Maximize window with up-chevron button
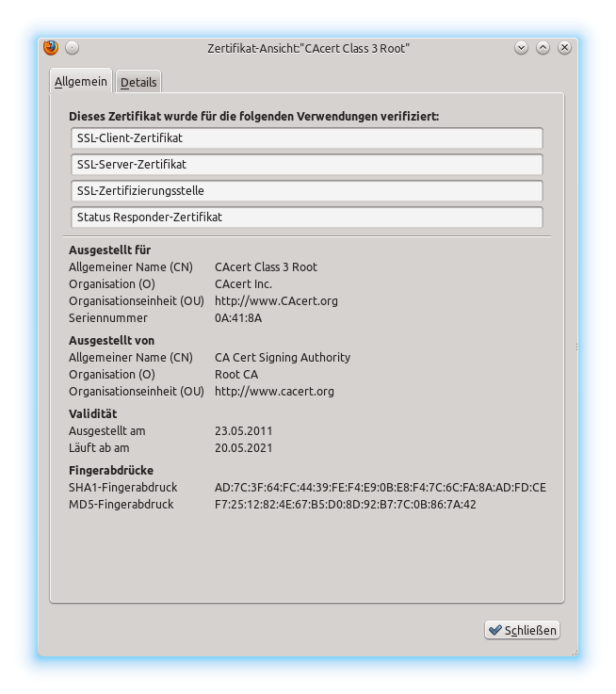 click(543, 47)
